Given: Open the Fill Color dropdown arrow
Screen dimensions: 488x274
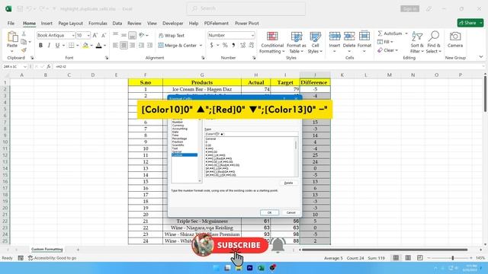Looking at the screenshot, I should 91,46.
